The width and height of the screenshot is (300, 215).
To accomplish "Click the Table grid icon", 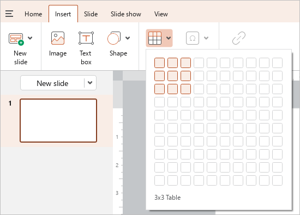I will coord(155,38).
